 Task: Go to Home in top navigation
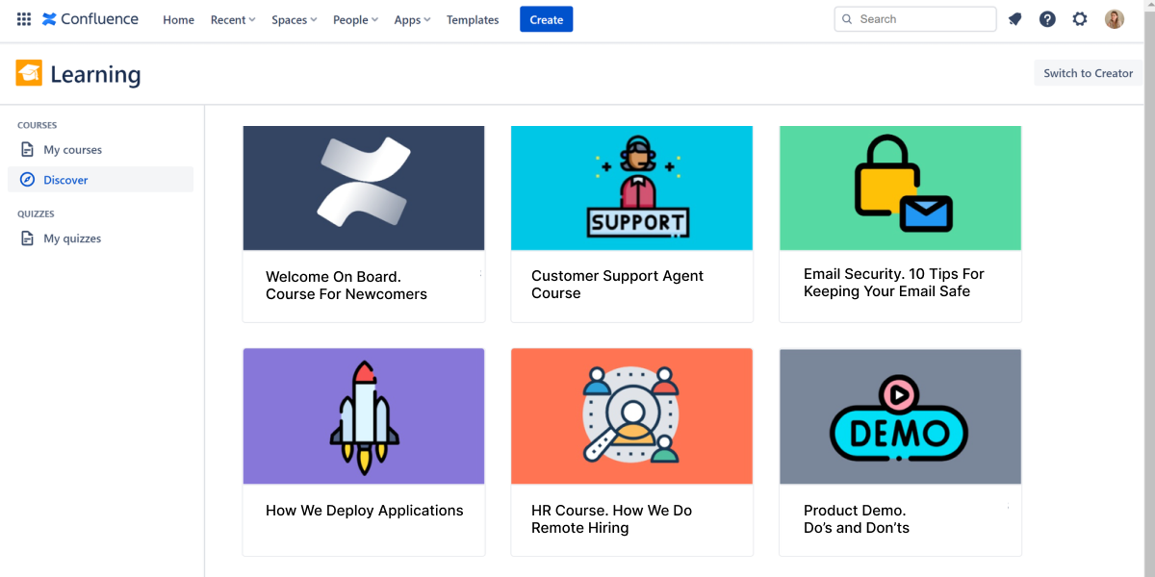(x=179, y=20)
